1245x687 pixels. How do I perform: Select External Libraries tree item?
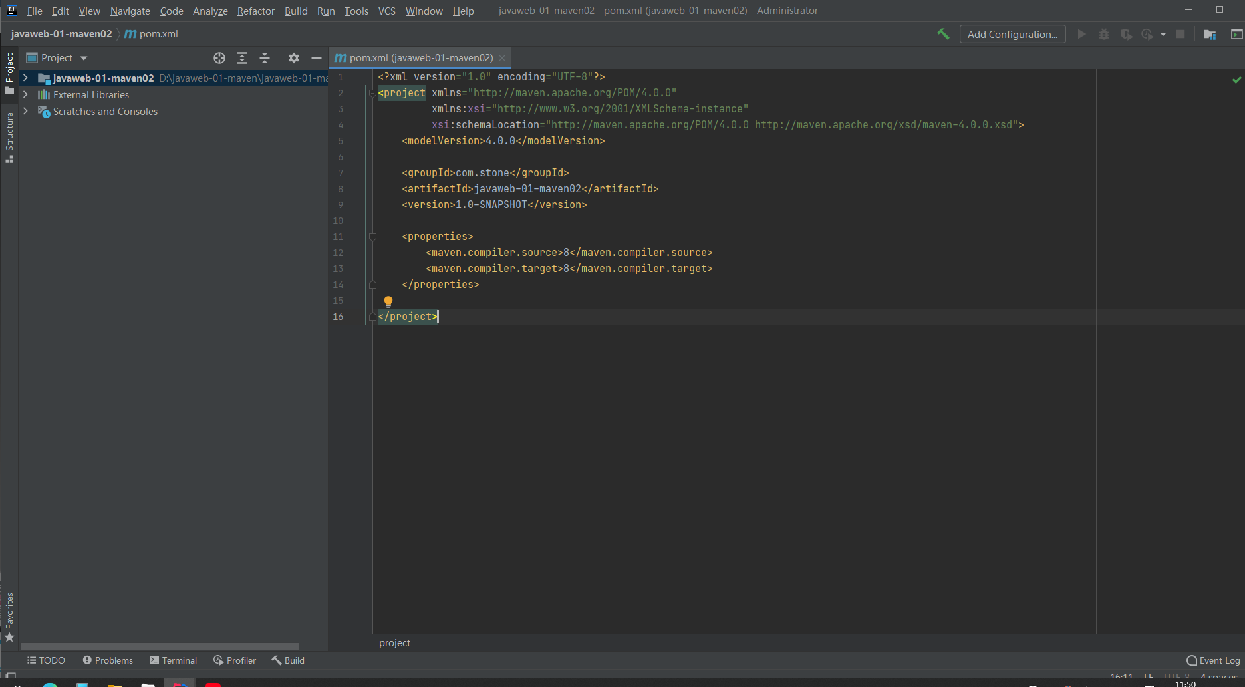(91, 94)
